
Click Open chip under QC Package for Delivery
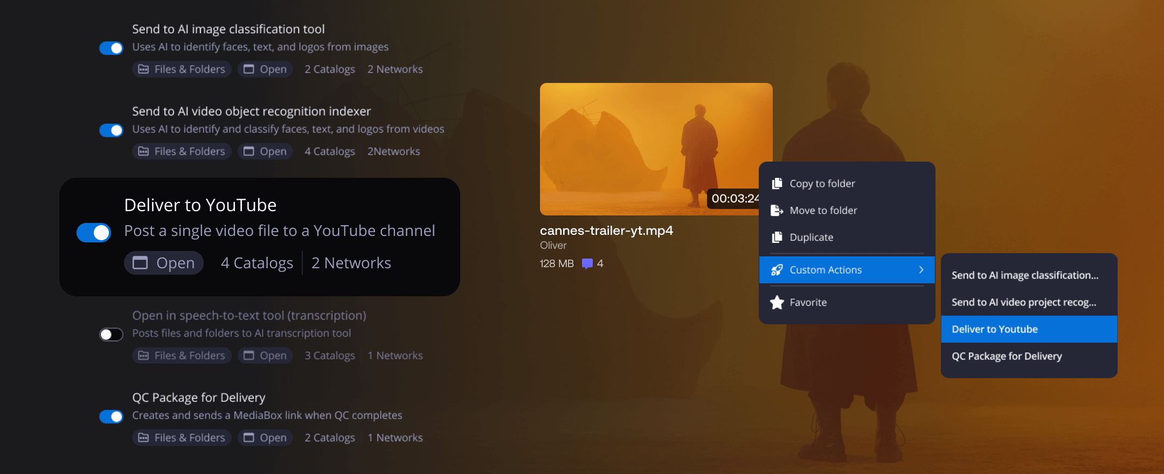[265, 437]
